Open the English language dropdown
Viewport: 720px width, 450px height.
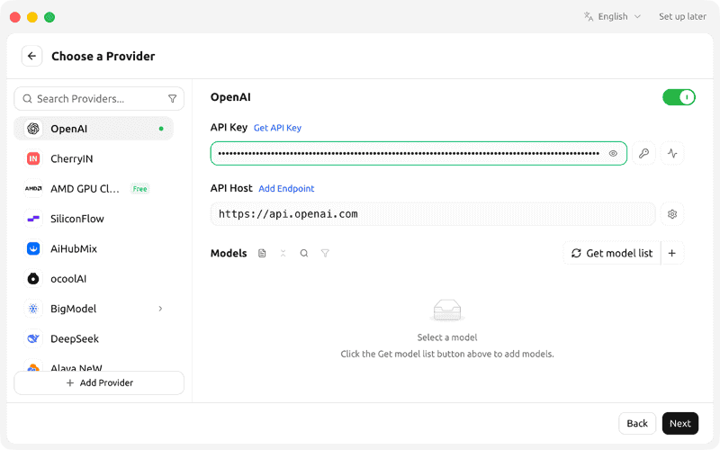tap(613, 16)
